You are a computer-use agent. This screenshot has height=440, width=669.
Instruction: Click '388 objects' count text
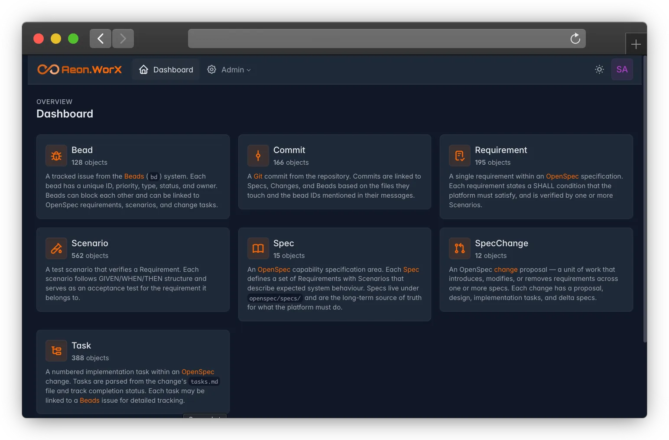[90, 358]
